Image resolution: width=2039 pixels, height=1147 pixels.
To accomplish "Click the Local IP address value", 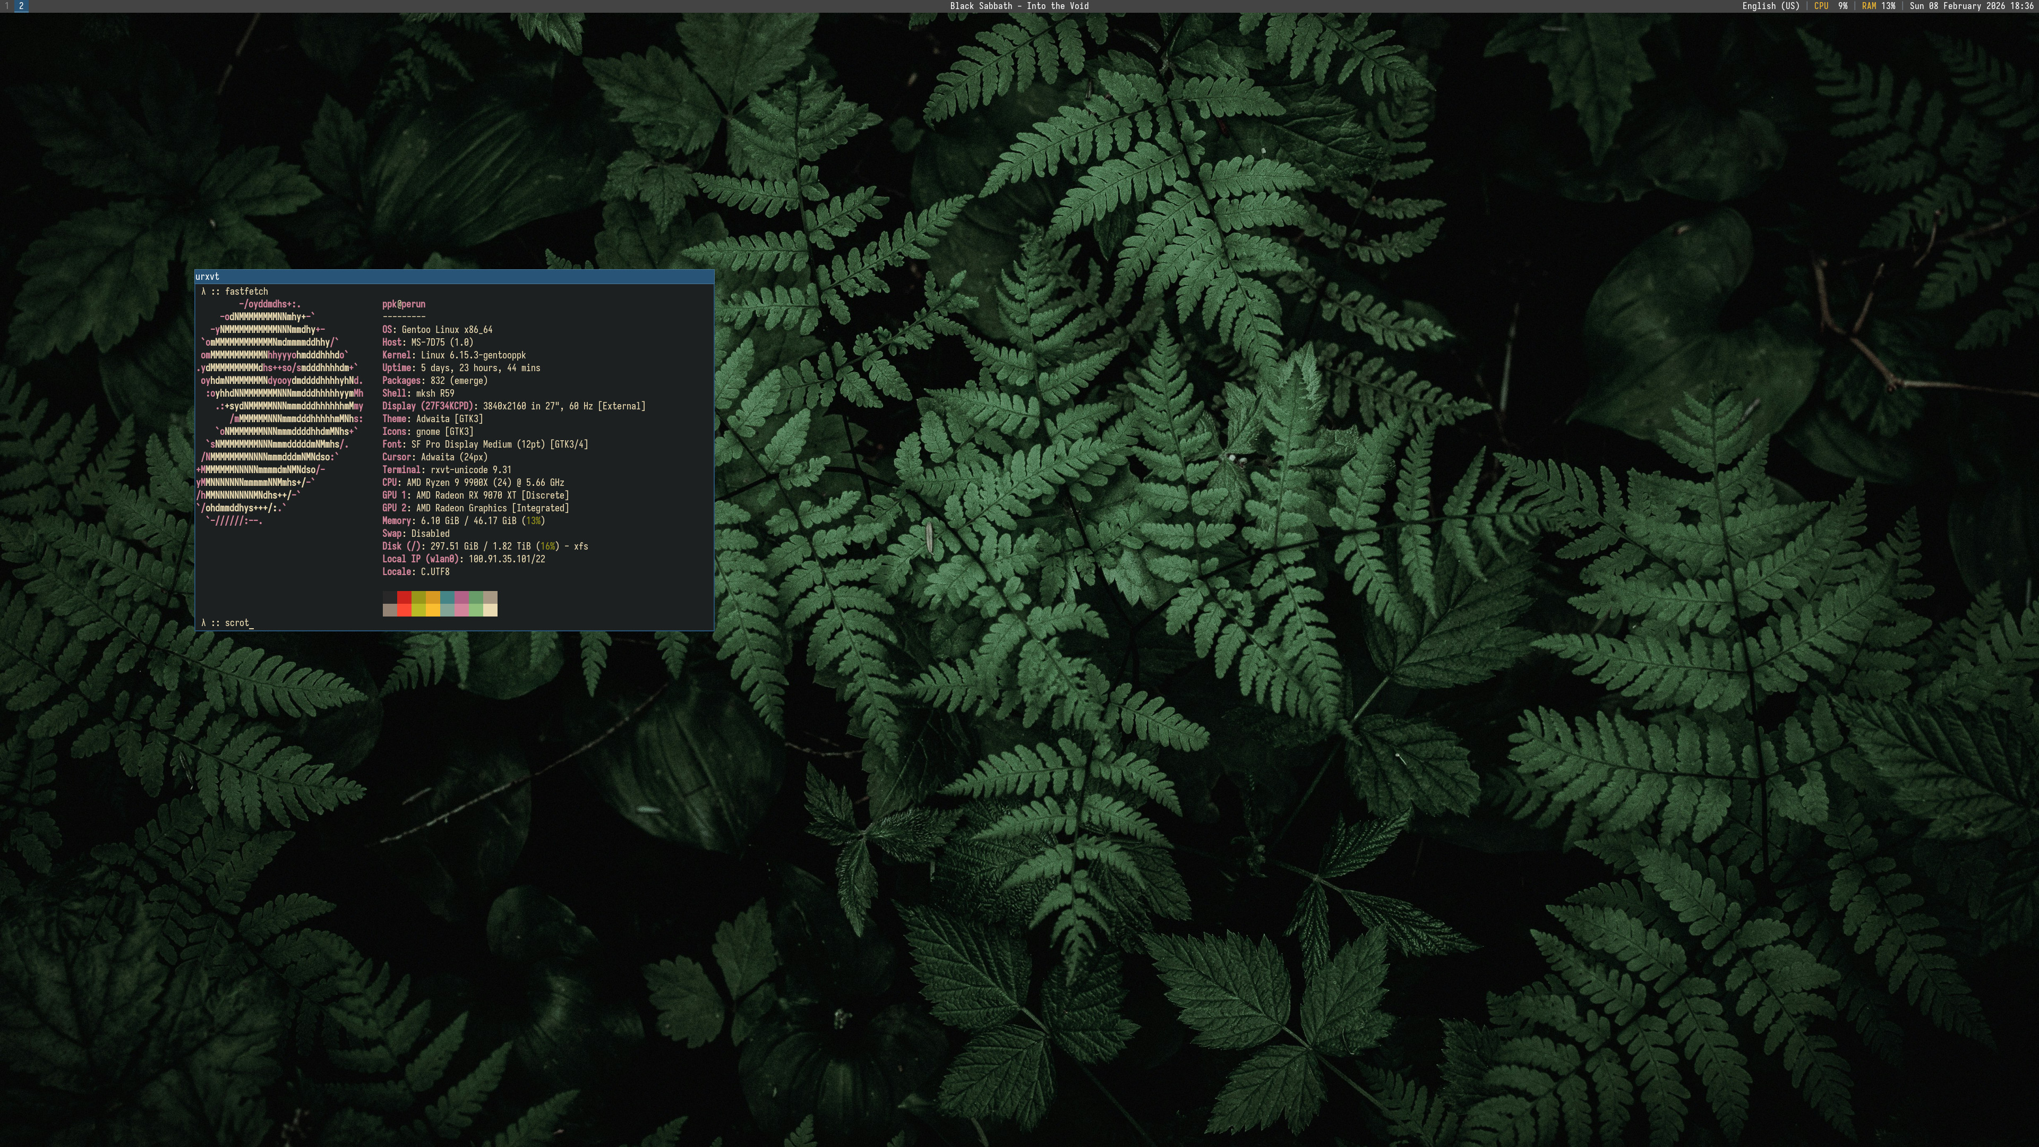I will tap(507, 559).
